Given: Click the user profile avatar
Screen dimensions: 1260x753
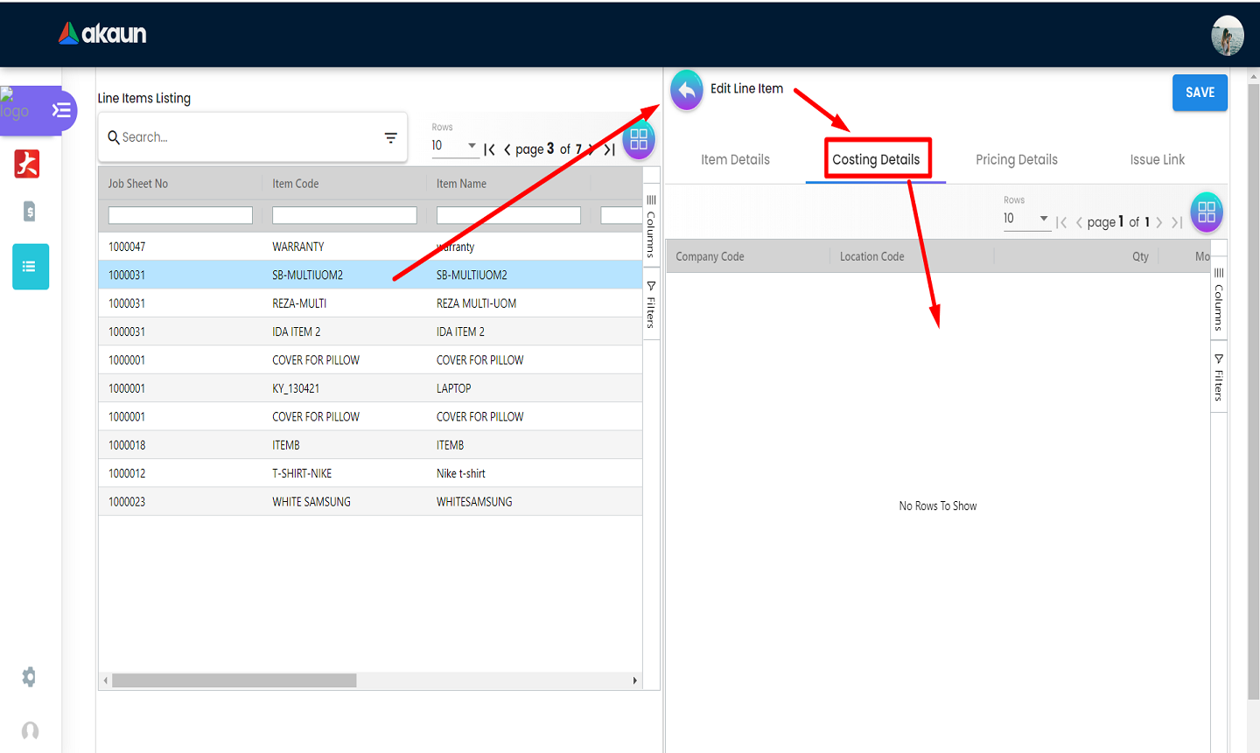Looking at the screenshot, I should pos(1227,36).
